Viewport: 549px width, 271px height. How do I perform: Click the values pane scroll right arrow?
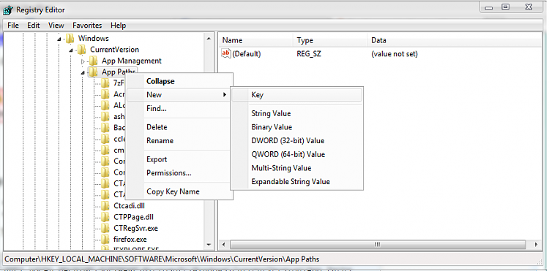537,245
